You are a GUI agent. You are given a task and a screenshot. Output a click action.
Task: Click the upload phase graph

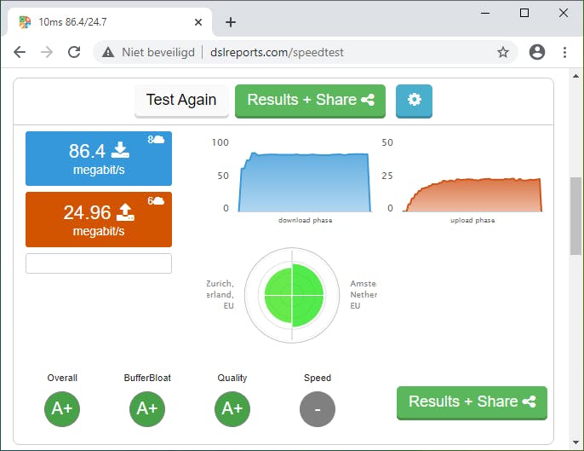(x=472, y=195)
